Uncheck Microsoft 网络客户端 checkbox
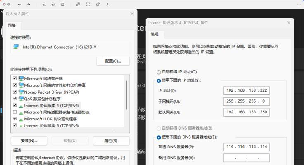Viewport: 304px width, 165px height. tap(15, 78)
